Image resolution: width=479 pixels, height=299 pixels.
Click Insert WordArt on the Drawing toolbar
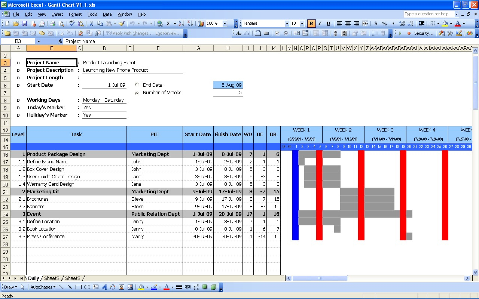[104, 287]
